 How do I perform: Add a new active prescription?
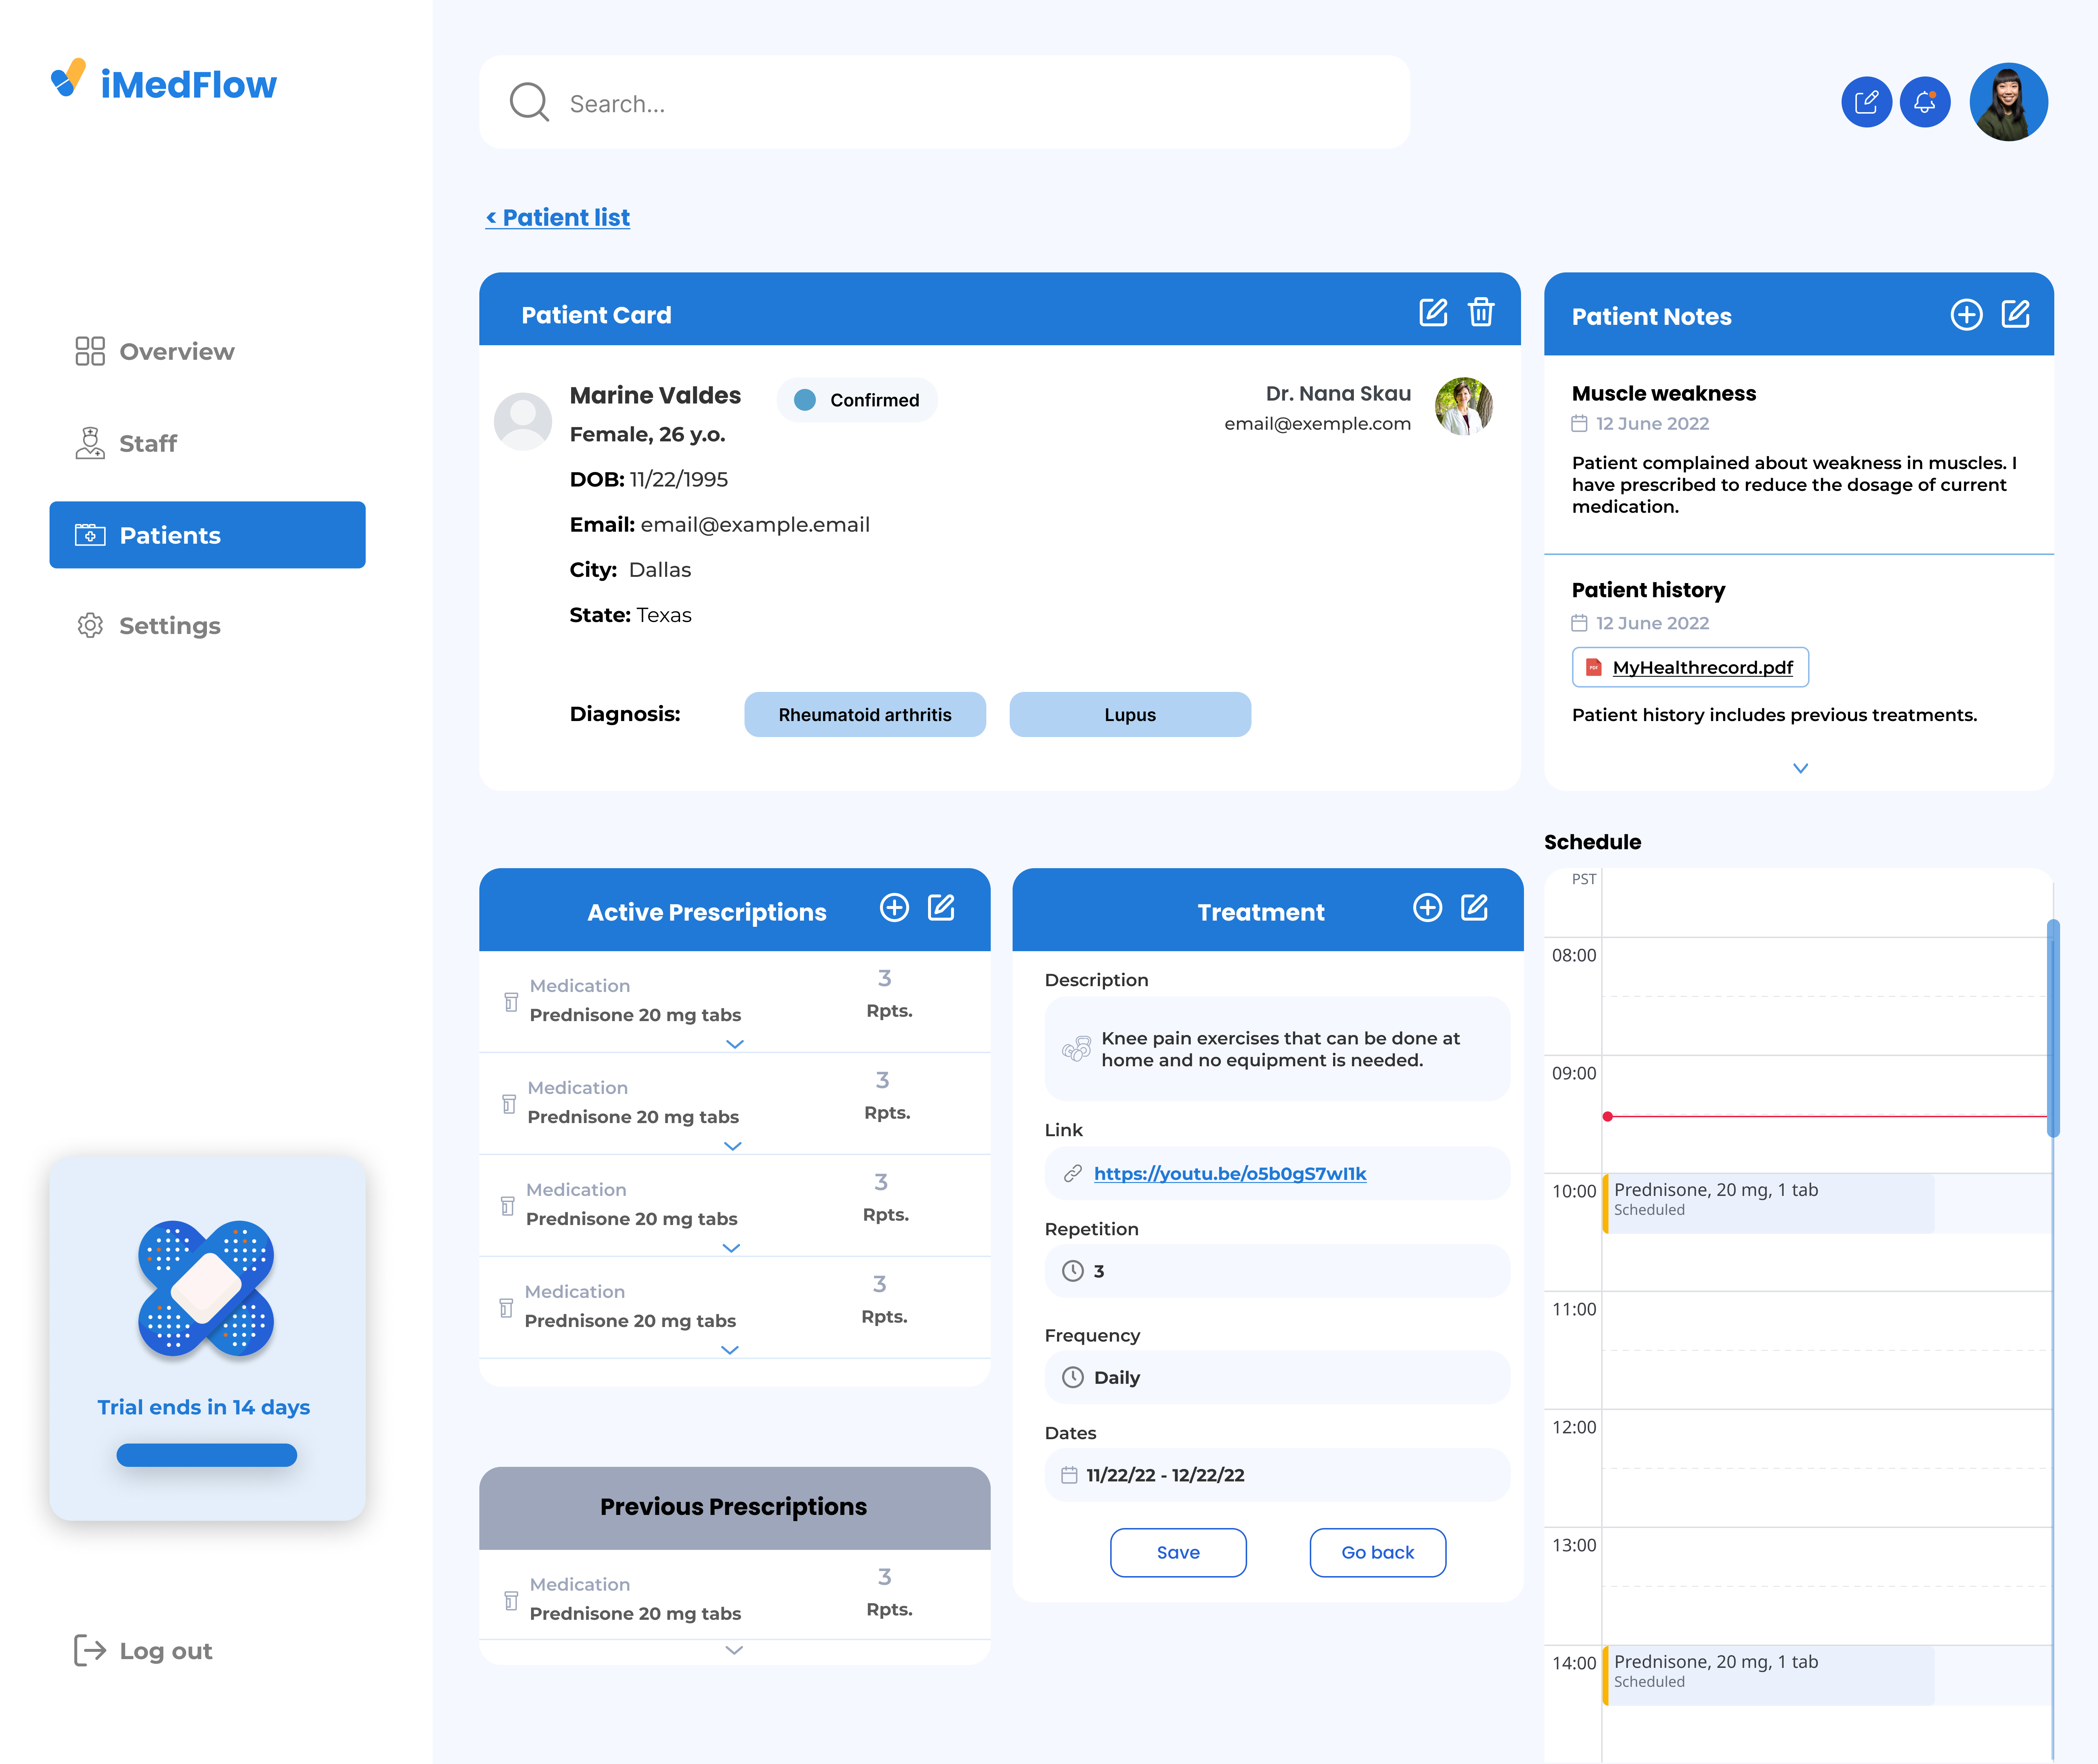point(894,908)
